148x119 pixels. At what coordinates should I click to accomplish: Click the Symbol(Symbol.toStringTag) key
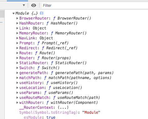pyautogui.click(x=48, y=112)
